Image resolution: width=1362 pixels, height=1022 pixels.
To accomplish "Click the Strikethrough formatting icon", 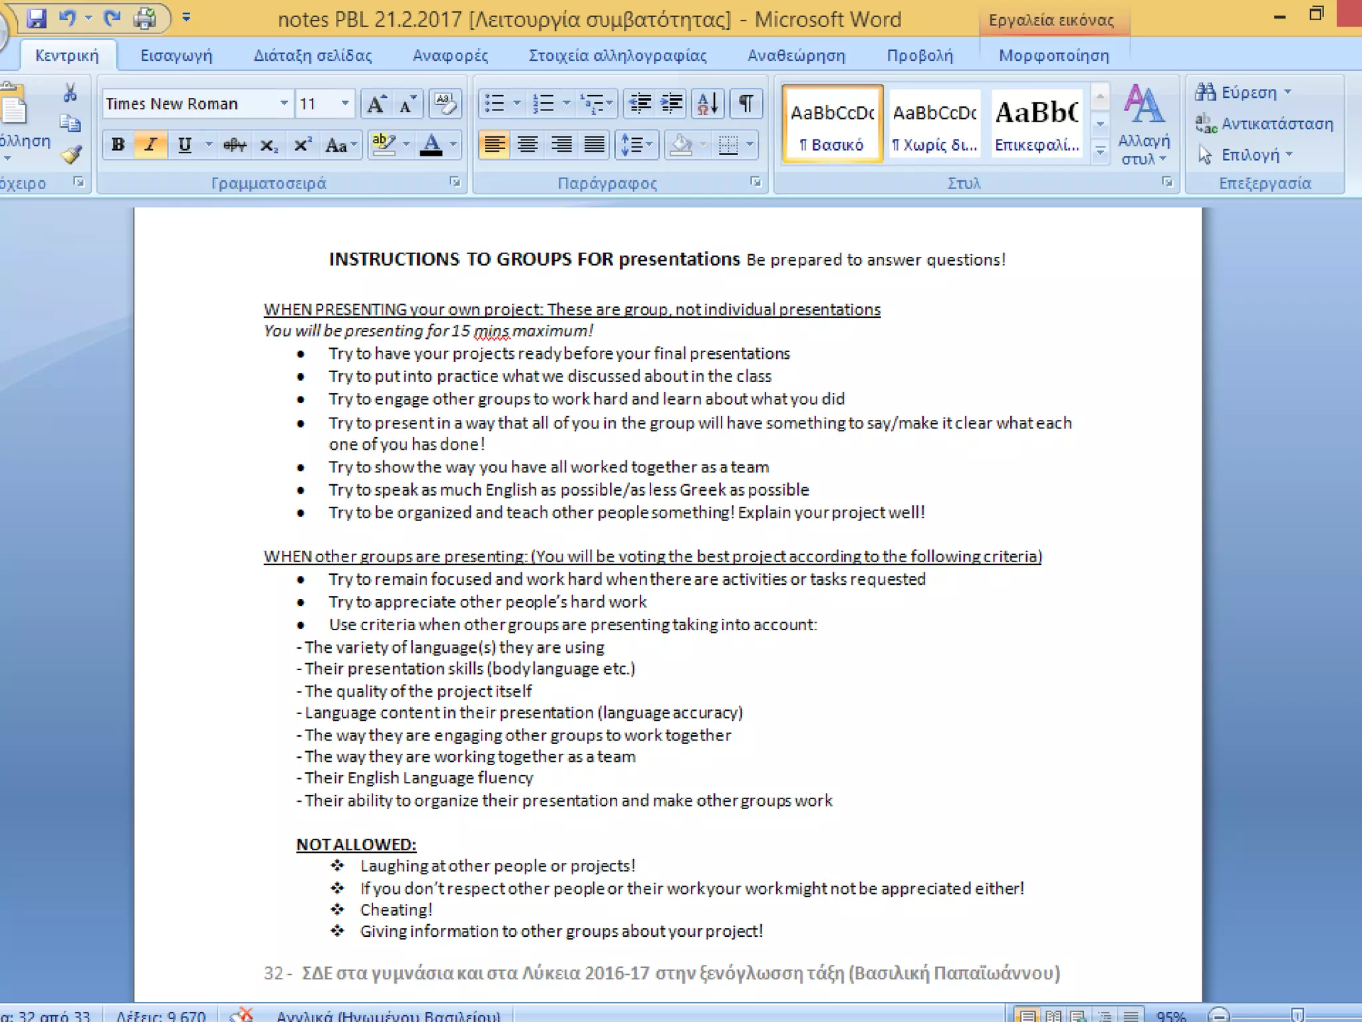I will (x=234, y=145).
